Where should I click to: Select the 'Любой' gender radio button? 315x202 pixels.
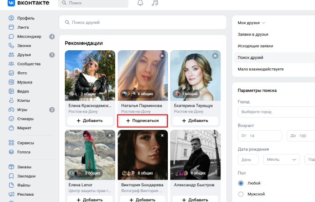click(241, 183)
